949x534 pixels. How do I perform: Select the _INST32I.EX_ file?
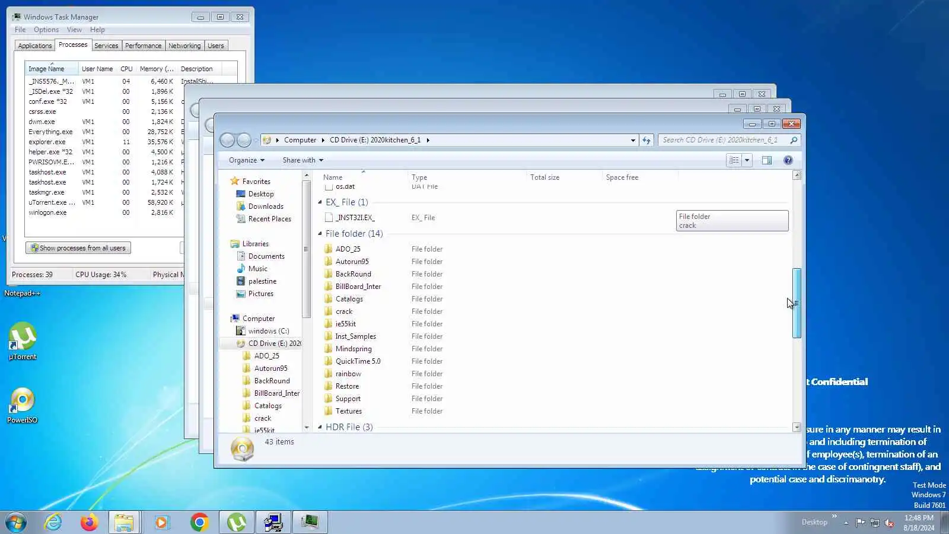355,218
